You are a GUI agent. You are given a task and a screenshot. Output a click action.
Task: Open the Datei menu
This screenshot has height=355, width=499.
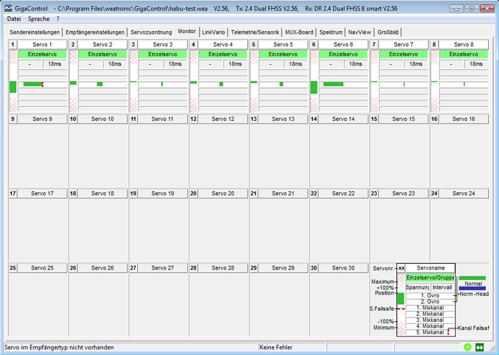pyautogui.click(x=14, y=19)
